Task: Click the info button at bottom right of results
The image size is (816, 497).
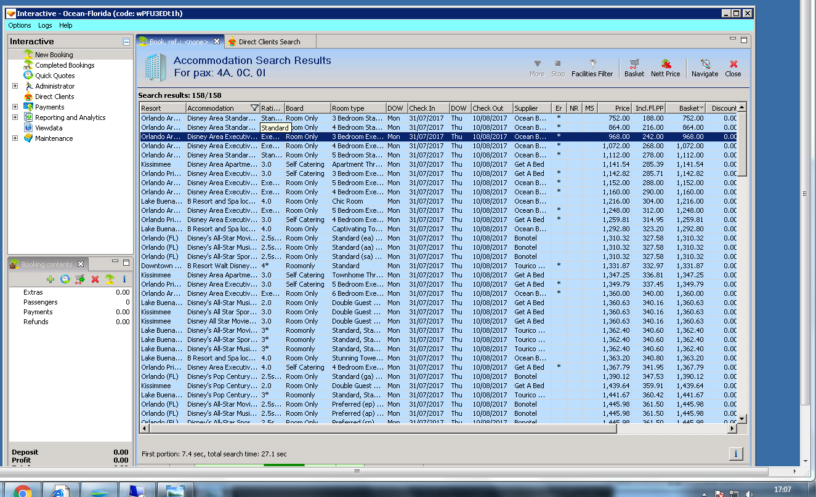Action: [x=735, y=454]
